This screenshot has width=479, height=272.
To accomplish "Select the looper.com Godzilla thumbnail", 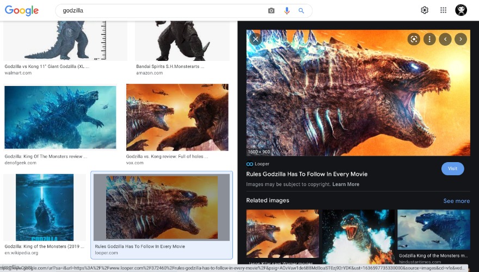I will (162, 207).
